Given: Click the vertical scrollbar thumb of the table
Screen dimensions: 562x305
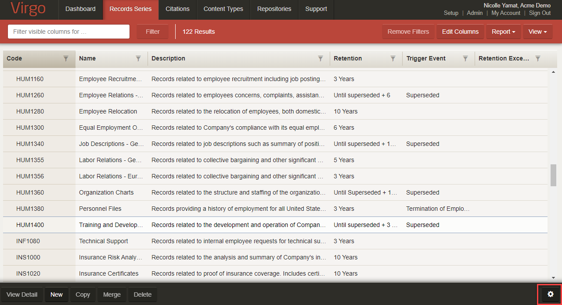Looking at the screenshot, I should pos(553,175).
